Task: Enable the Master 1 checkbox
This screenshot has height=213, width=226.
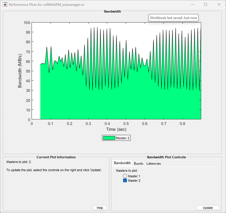Action: [125, 176]
